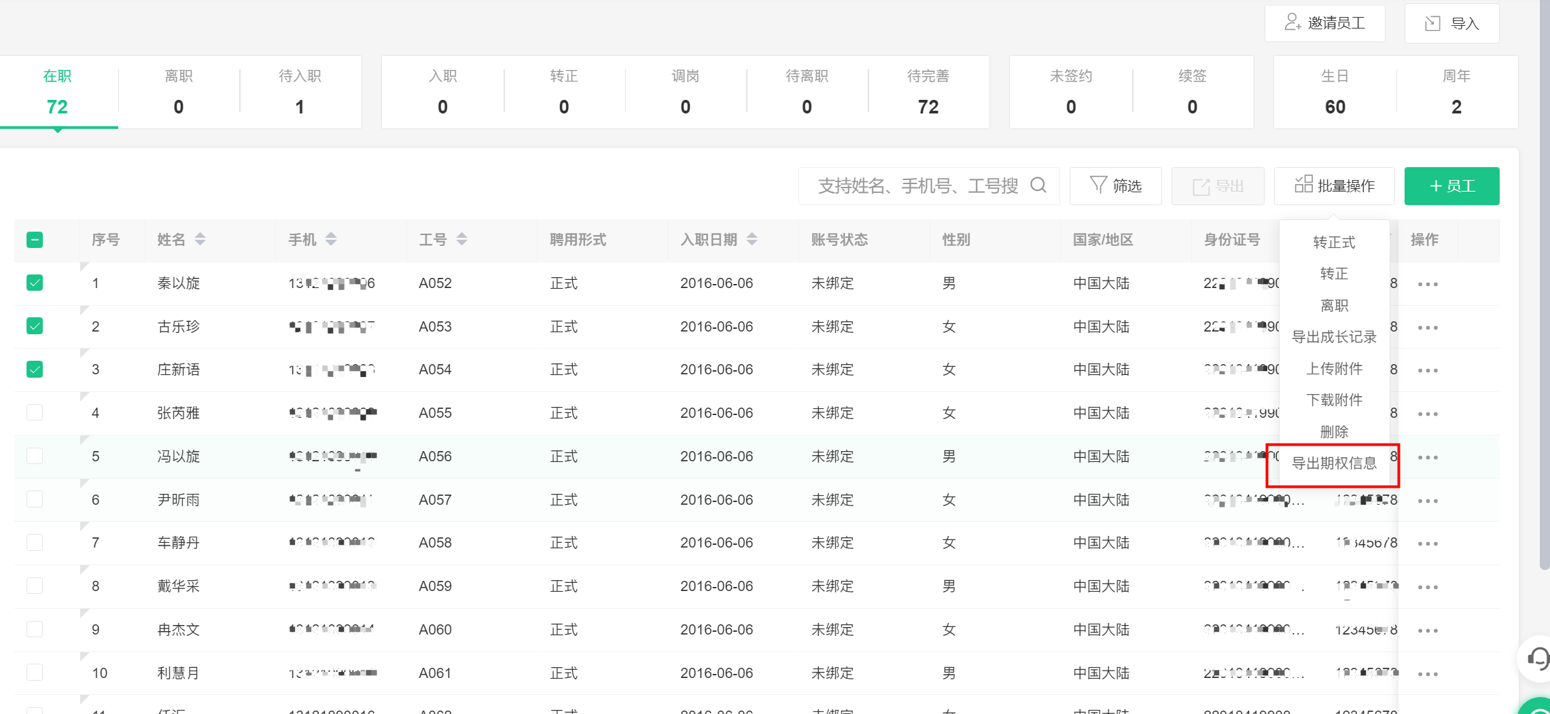
Task: Sort by 入职日期 column arrows
Action: point(752,239)
